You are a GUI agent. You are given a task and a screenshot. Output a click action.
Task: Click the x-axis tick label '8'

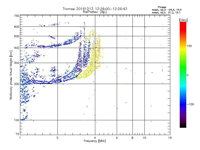[x=132, y=138]
